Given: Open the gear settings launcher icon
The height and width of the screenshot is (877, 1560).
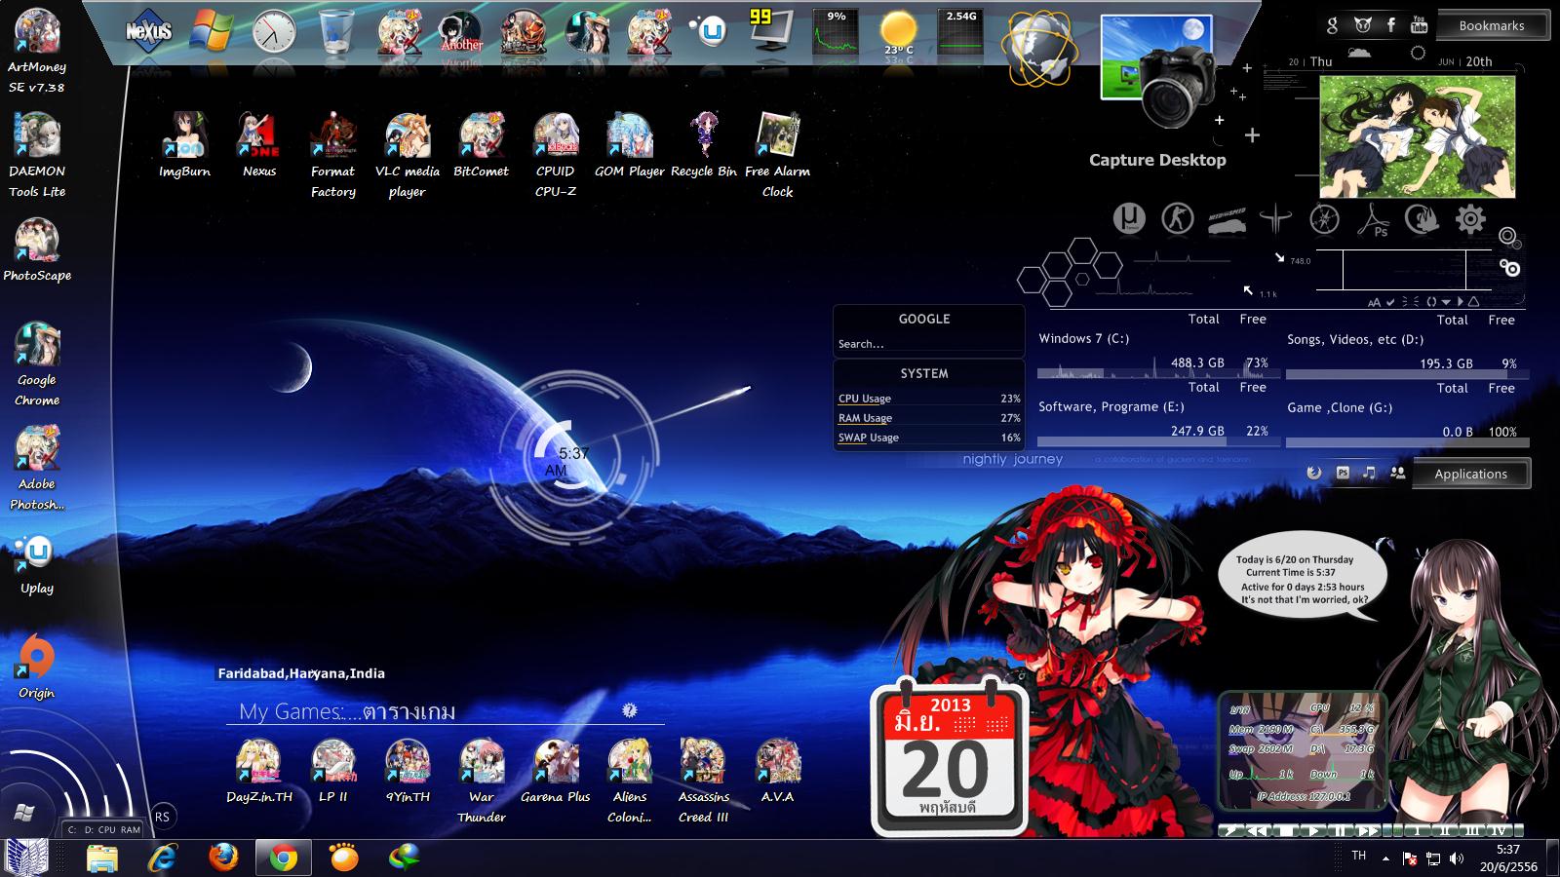Looking at the screenshot, I should pyautogui.click(x=1470, y=219).
